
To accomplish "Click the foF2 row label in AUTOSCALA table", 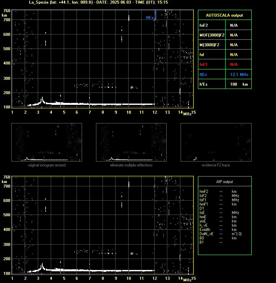I will pos(204,25).
